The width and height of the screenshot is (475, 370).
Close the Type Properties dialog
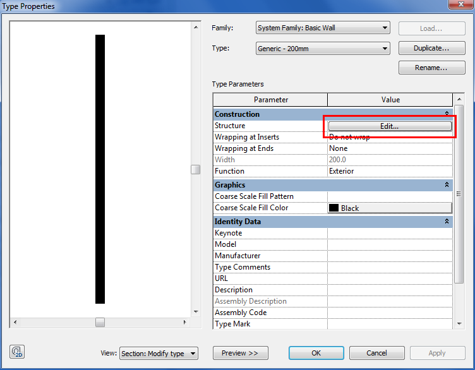click(x=460, y=4)
